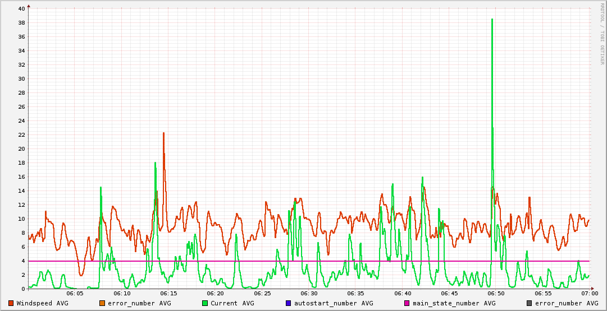Click the red Windspeed AVG legend swatch
This screenshot has height=311, width=607.
coord(11,303)
